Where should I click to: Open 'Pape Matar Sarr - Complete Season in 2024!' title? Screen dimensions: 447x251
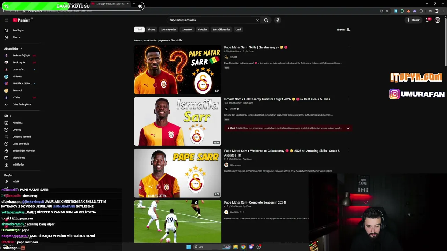[255, 203]
